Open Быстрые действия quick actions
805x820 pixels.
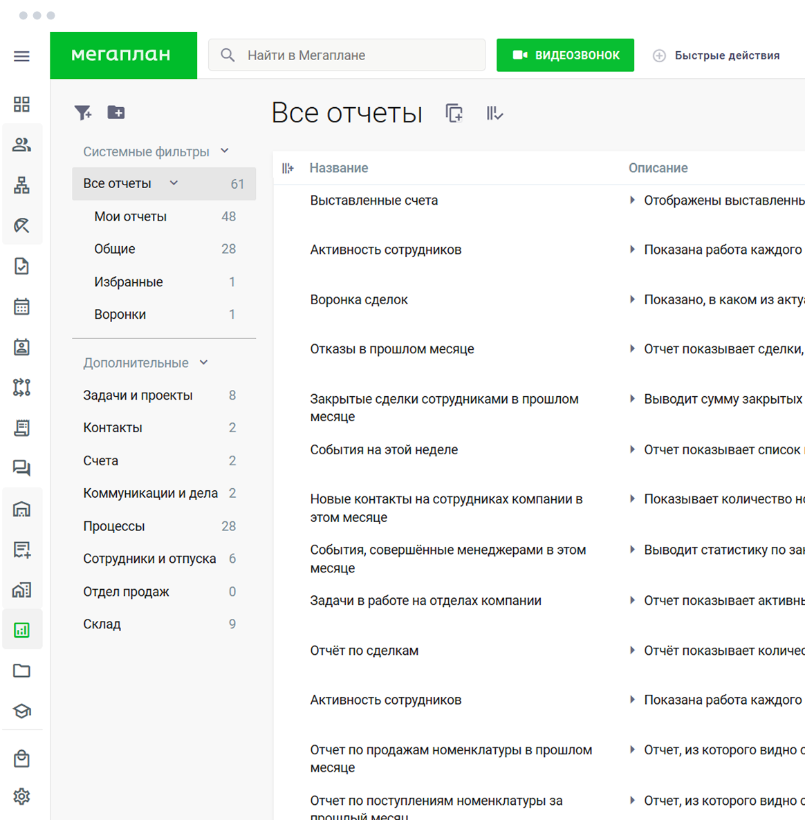coord(716,55)
